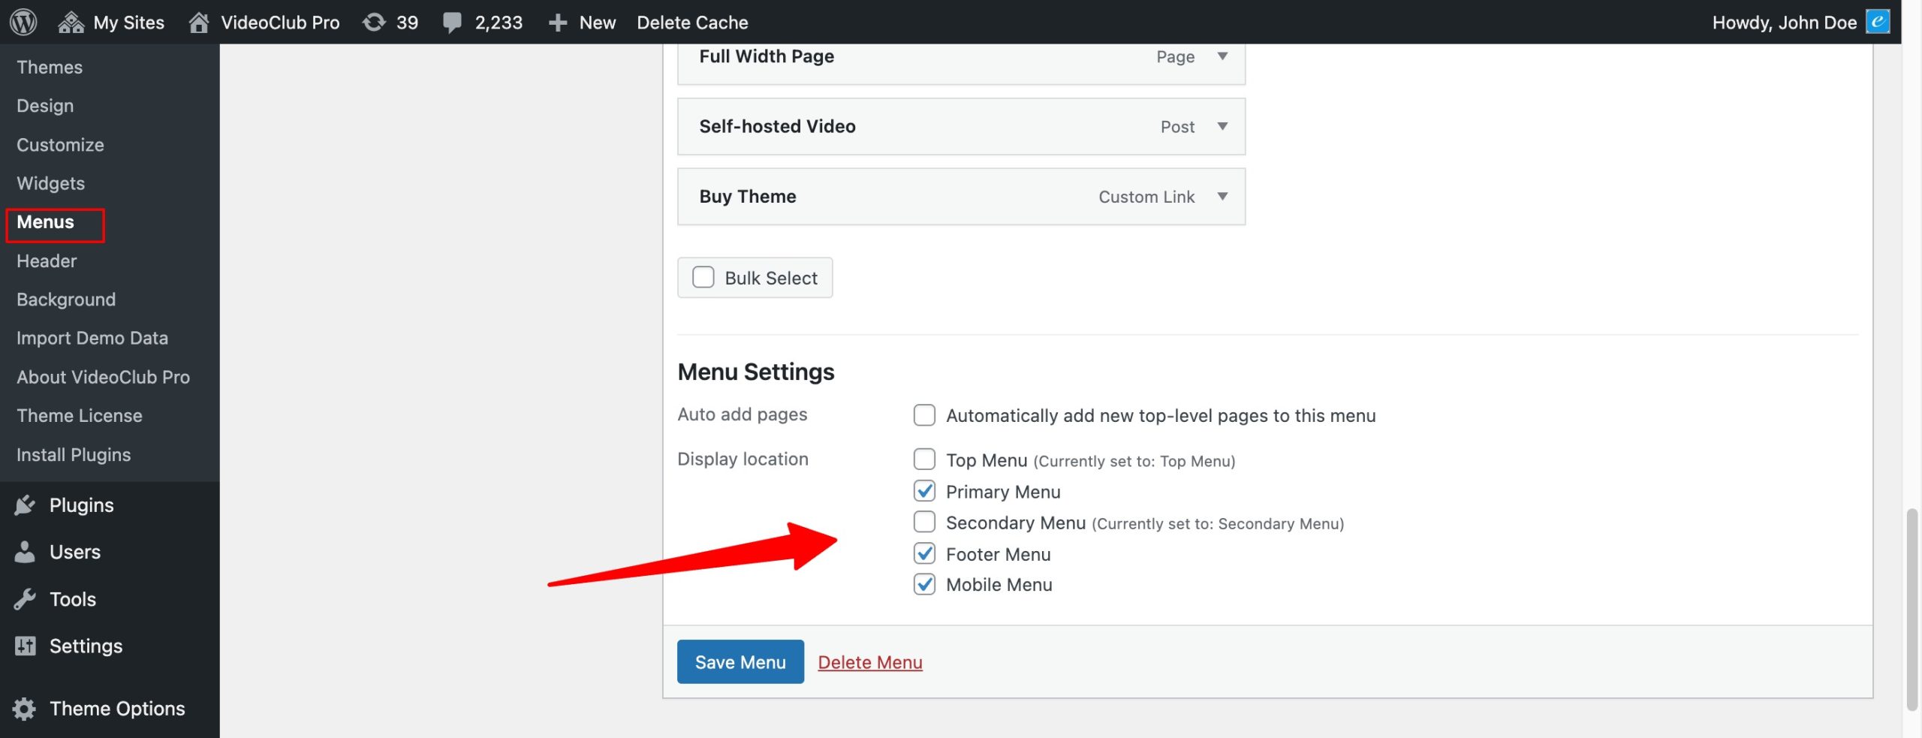
Task: Open Widgets in the sidebar
Action: click(50, 183)
